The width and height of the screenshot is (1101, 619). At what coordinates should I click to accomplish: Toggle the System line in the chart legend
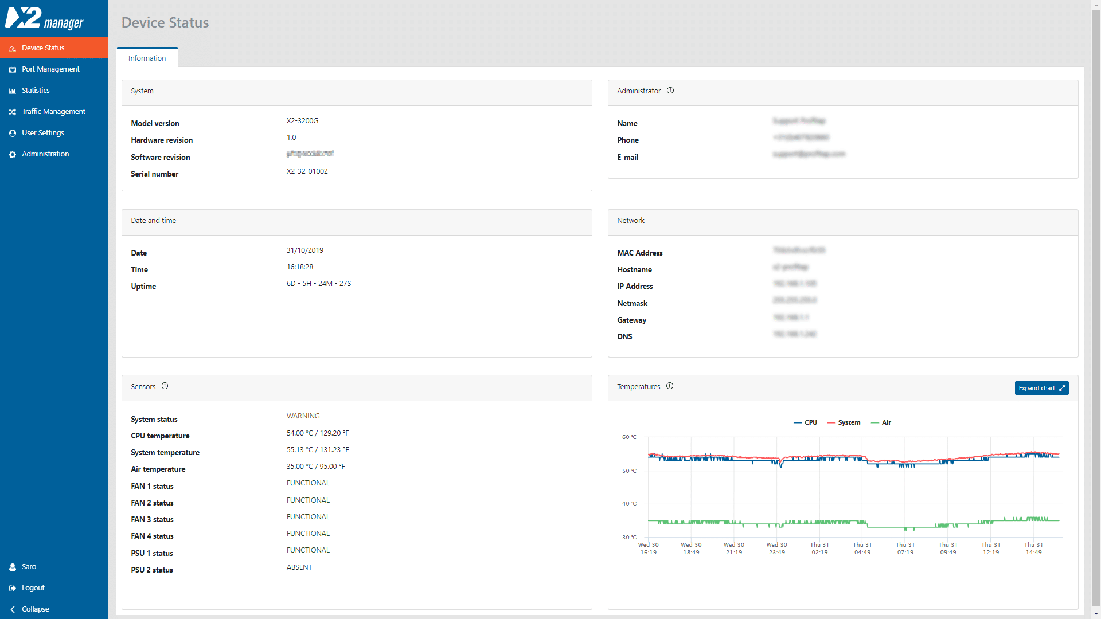(844, 422)
